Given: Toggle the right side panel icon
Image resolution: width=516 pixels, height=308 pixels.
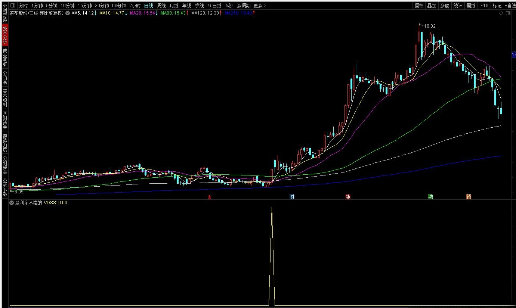Looking at the screenshot, I should [x=508, y=13].
